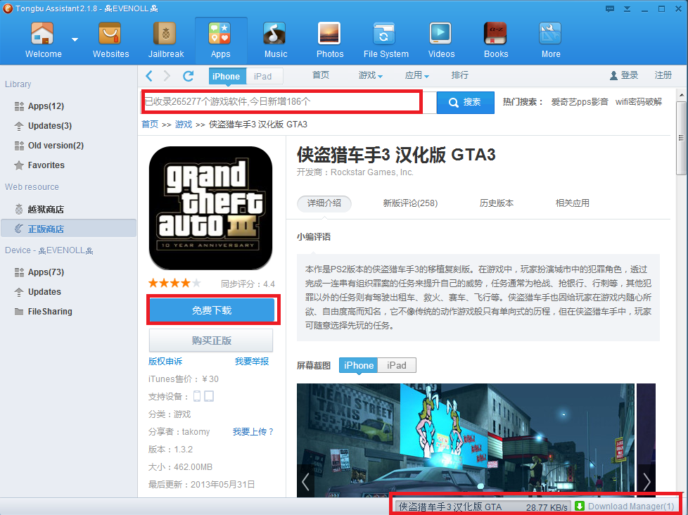Click the iPhone supported device icon
The image size is (688, 515).
[197, 396]
